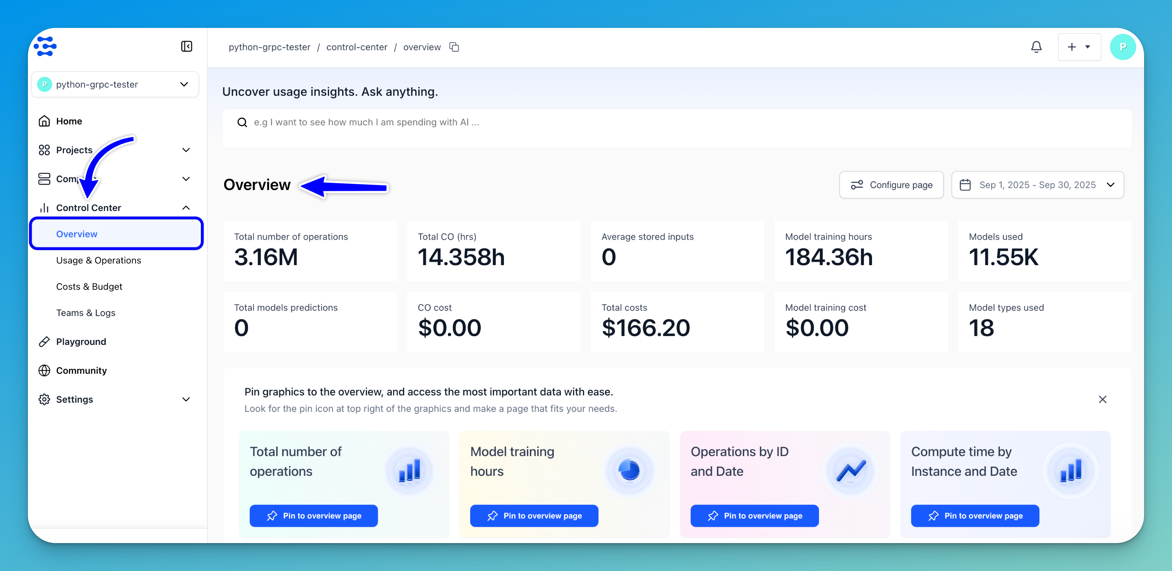This screenshot has height=571, width=1172.
Task: Dismiss the pin graphics banner
Action: coord(1103,399)
